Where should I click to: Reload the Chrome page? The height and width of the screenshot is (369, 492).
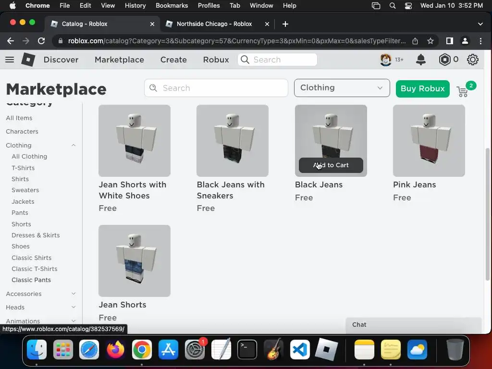tap(41, 41)
